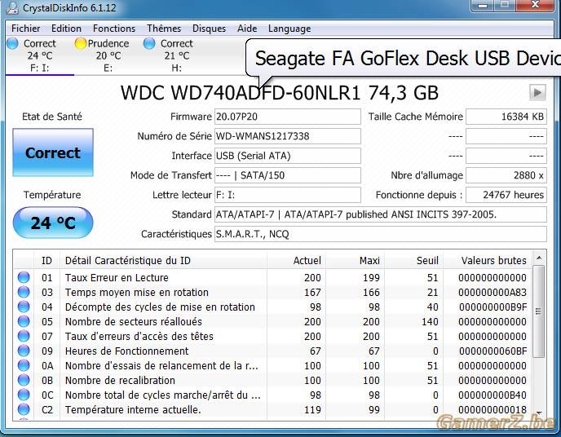Click the Détail Caractéristique du ID column header
The image size is (561, 437).
click(x=164, y=260)
